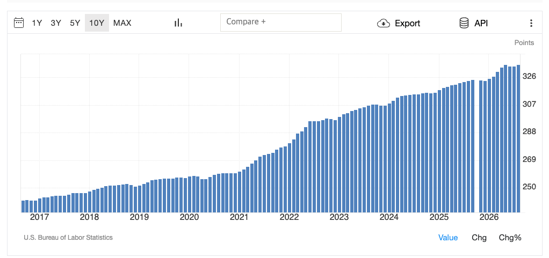Click the 2022 x-axis year label
549x258 pixels.
(289, 217)
